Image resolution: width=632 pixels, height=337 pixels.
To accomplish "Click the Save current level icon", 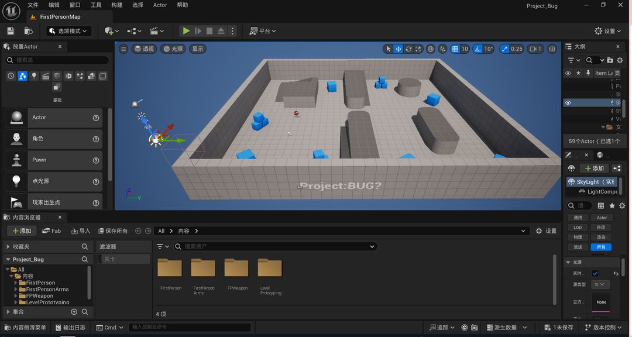I will click(x=11, y=31).
